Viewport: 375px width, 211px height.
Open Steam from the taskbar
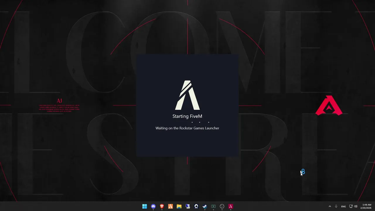coord(205,206)
